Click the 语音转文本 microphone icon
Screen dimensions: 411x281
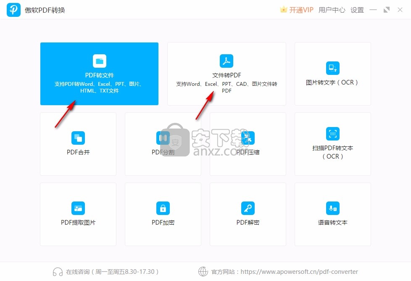(333, 208)
